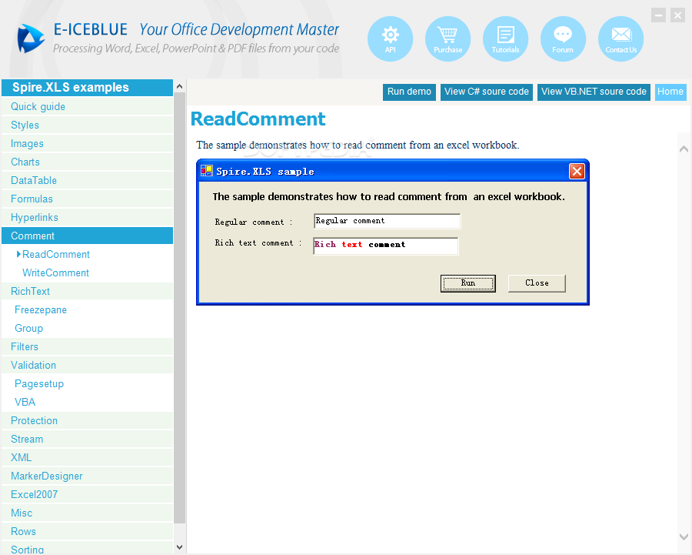The width and height of the screenshot is (692, 555).
Task: Expand MarkerDesigner category
Action: (88, 476)
